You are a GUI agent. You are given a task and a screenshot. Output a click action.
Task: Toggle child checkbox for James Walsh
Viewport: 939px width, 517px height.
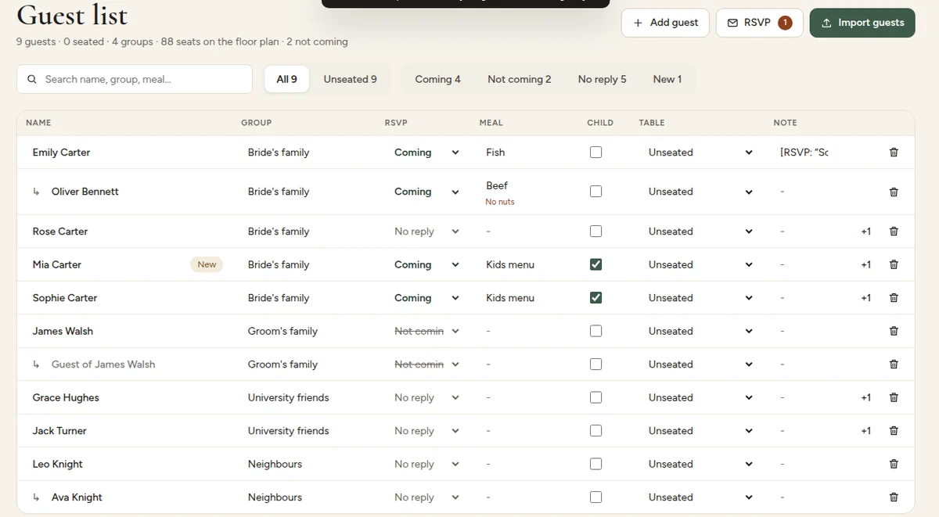(595, 331)
